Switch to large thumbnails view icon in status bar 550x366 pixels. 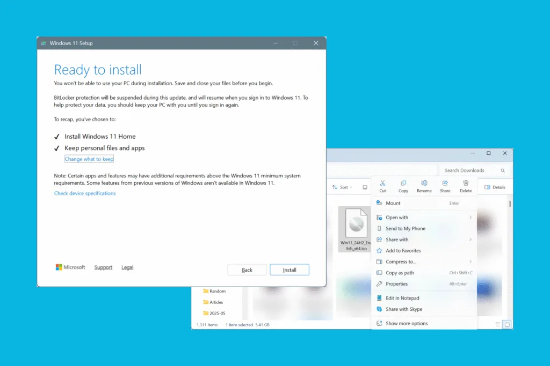(x=507, y=324)
